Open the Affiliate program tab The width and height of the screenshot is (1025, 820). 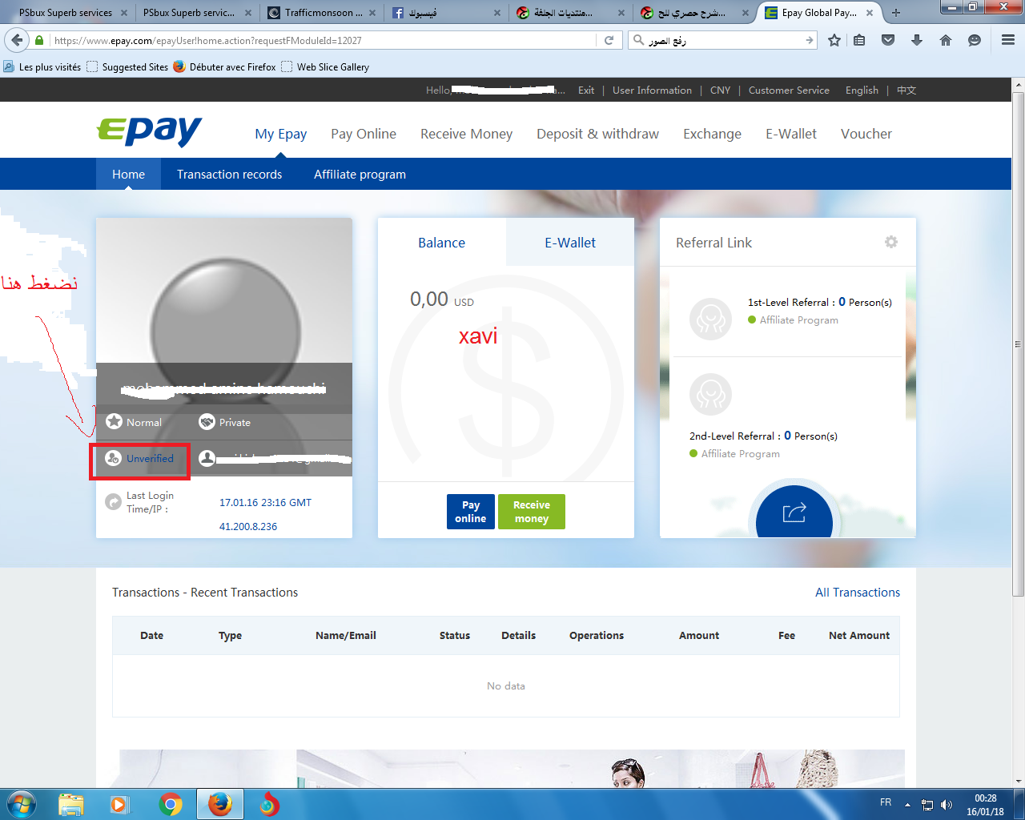tap(360, 174)
